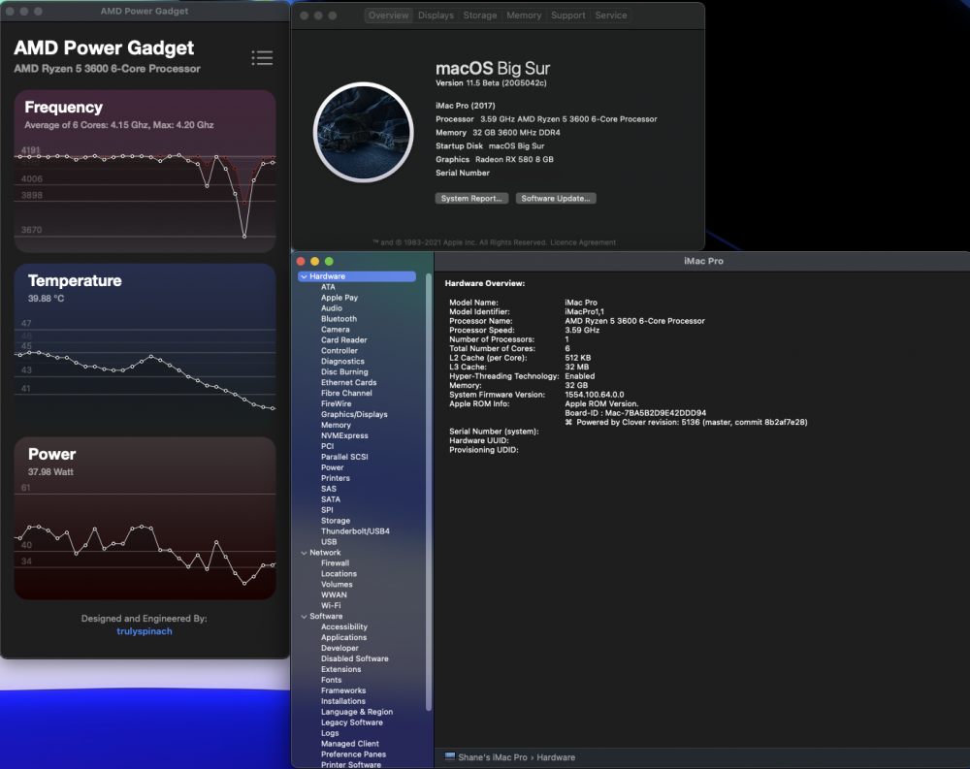Select Accessibility under Software
970x769 pixels.
[x=344, y=626]
